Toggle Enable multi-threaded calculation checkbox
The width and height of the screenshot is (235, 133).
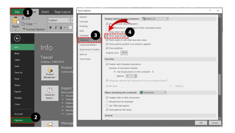click(x=107, y=64)
